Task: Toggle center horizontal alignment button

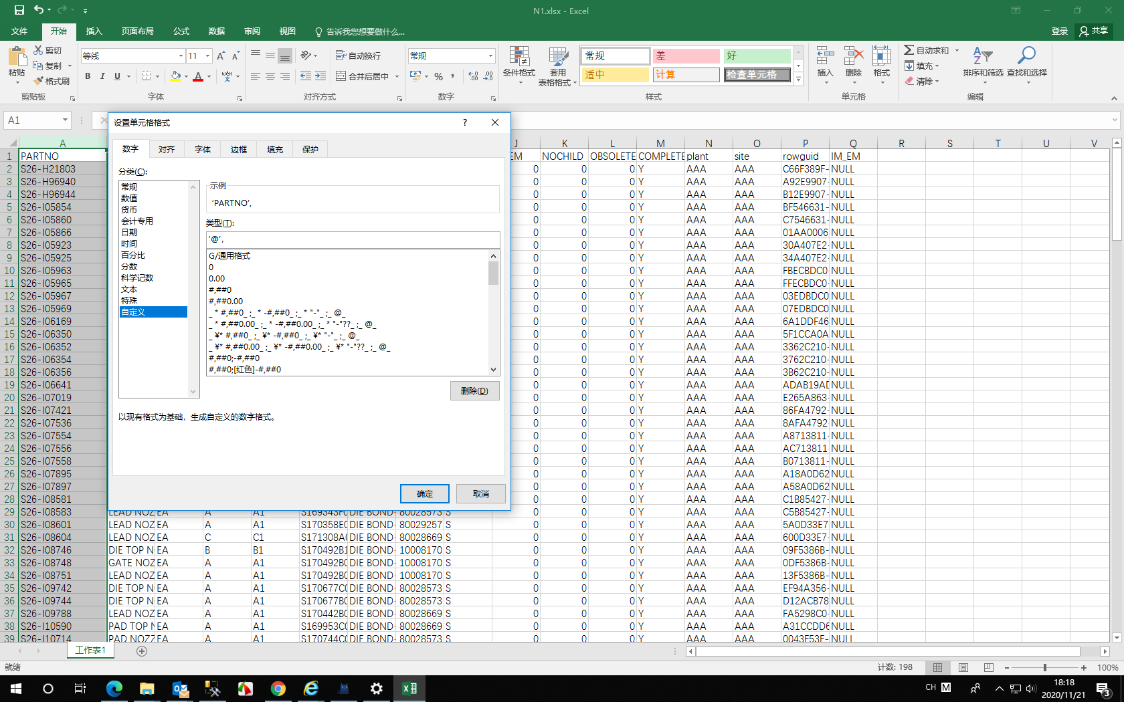Action: [270, 76]
